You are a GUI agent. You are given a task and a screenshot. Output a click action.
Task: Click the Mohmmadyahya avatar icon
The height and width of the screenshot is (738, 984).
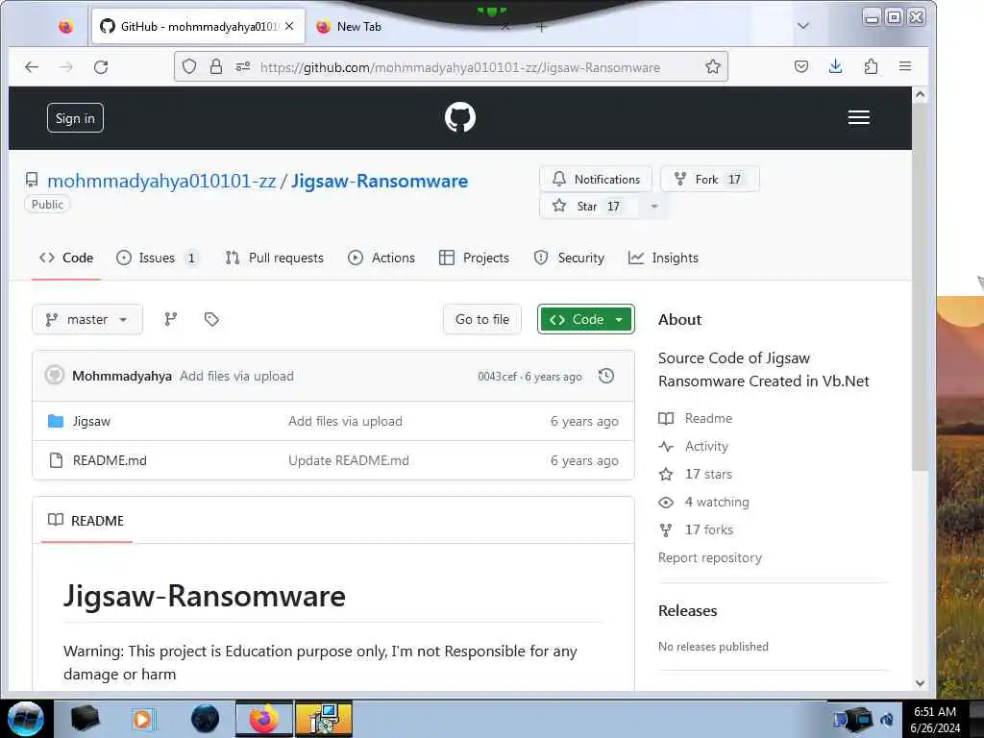tap(55, 376)
